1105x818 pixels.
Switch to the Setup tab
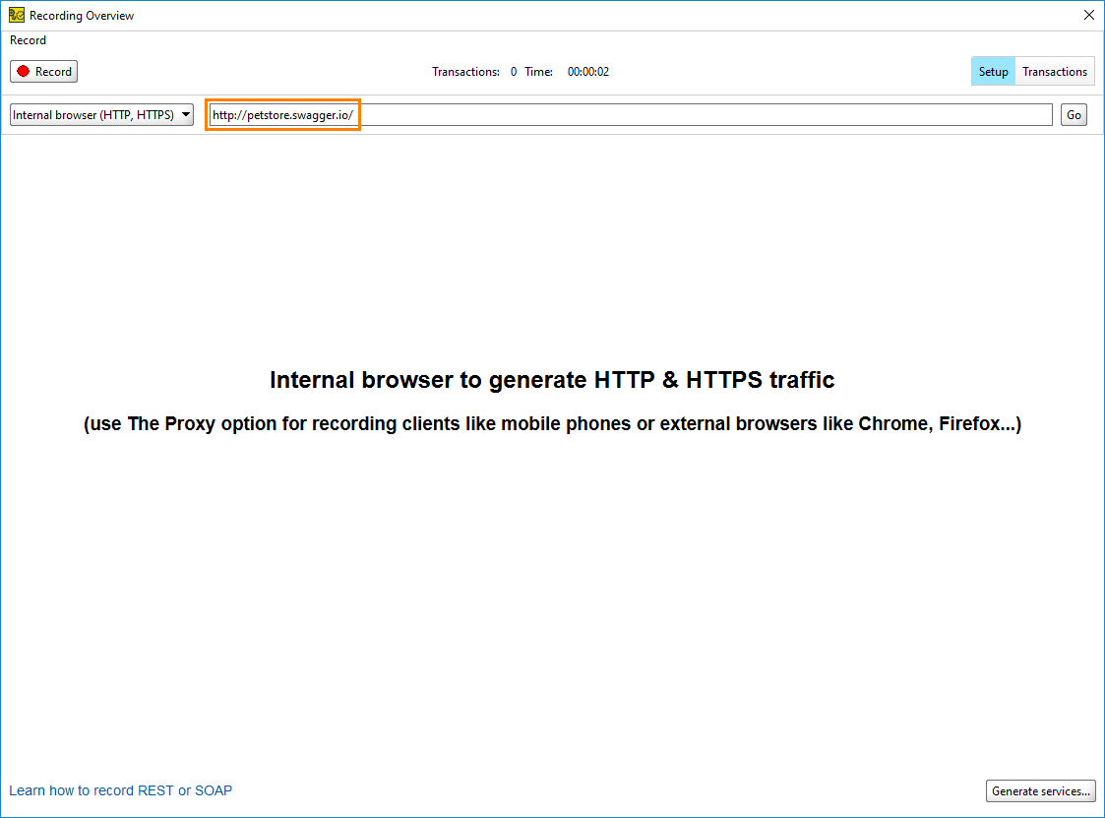click(993, 71)
